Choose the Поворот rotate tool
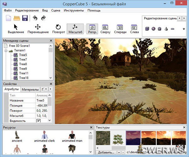189x157 pixels. (58, 29)
